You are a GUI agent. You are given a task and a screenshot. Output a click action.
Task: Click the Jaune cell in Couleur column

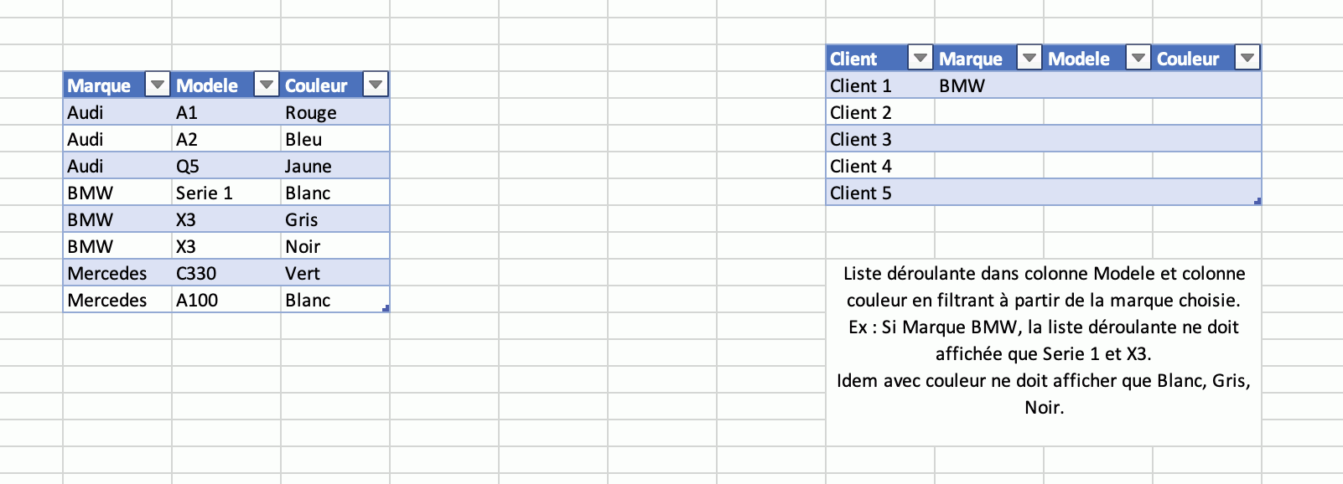334,166
